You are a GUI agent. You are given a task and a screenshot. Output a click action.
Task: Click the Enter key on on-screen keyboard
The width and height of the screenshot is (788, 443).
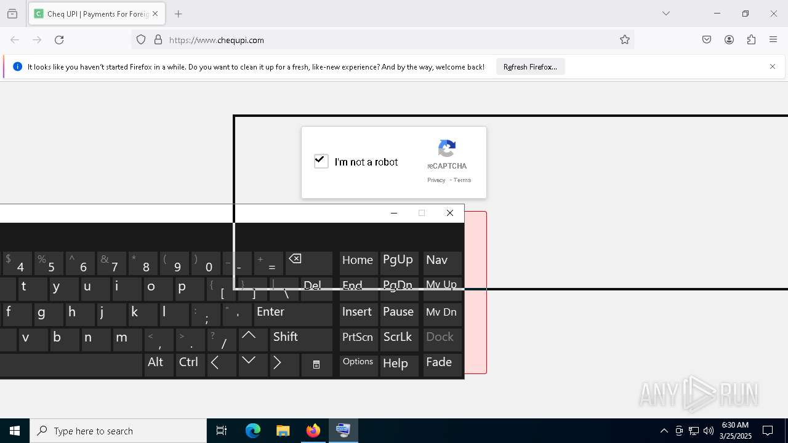tap(293, 314)
